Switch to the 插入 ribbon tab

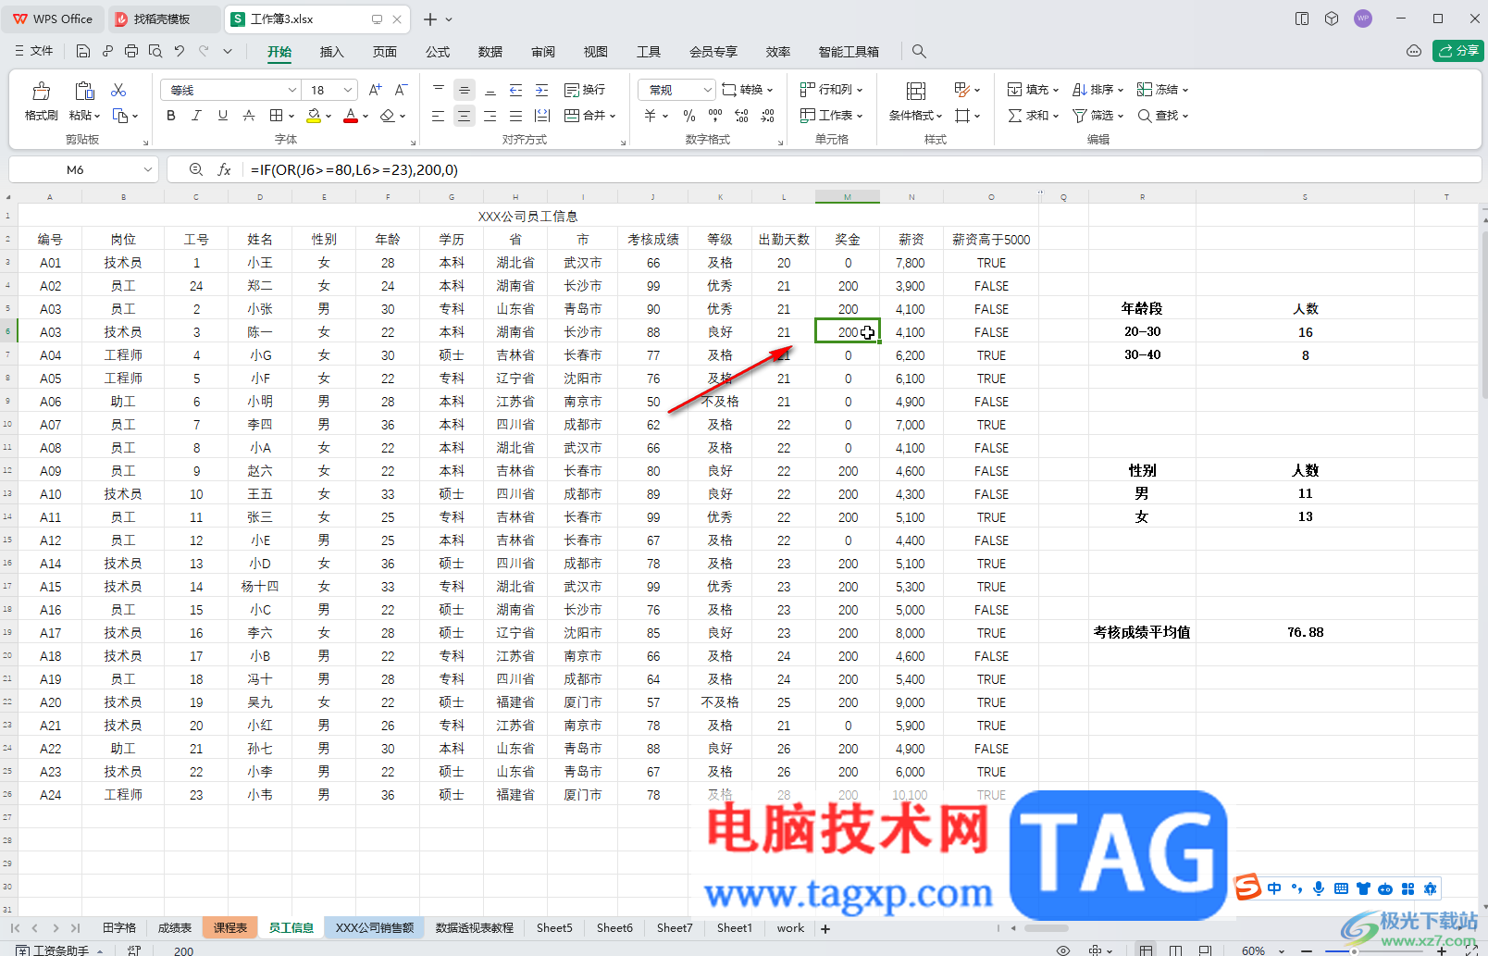tap(331, 52)
